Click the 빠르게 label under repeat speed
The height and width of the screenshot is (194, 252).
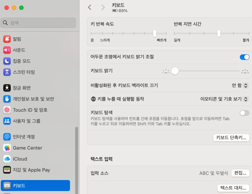tap(161, 40)
